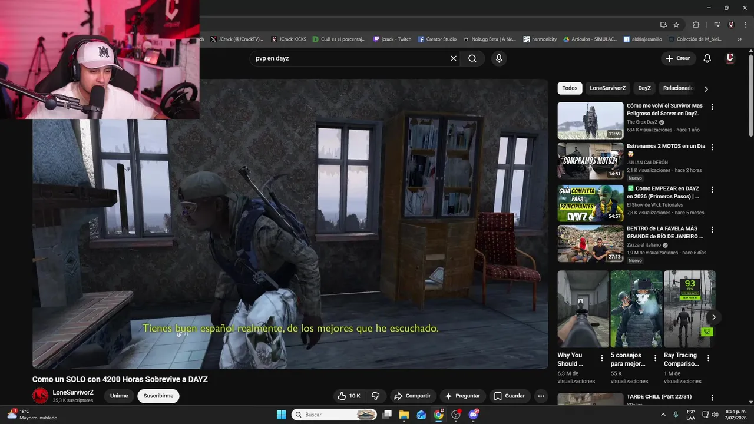This screenshot has width=754, height=424.
Task: Open LoneSurvivorZ channel name link
Action: 73,392
